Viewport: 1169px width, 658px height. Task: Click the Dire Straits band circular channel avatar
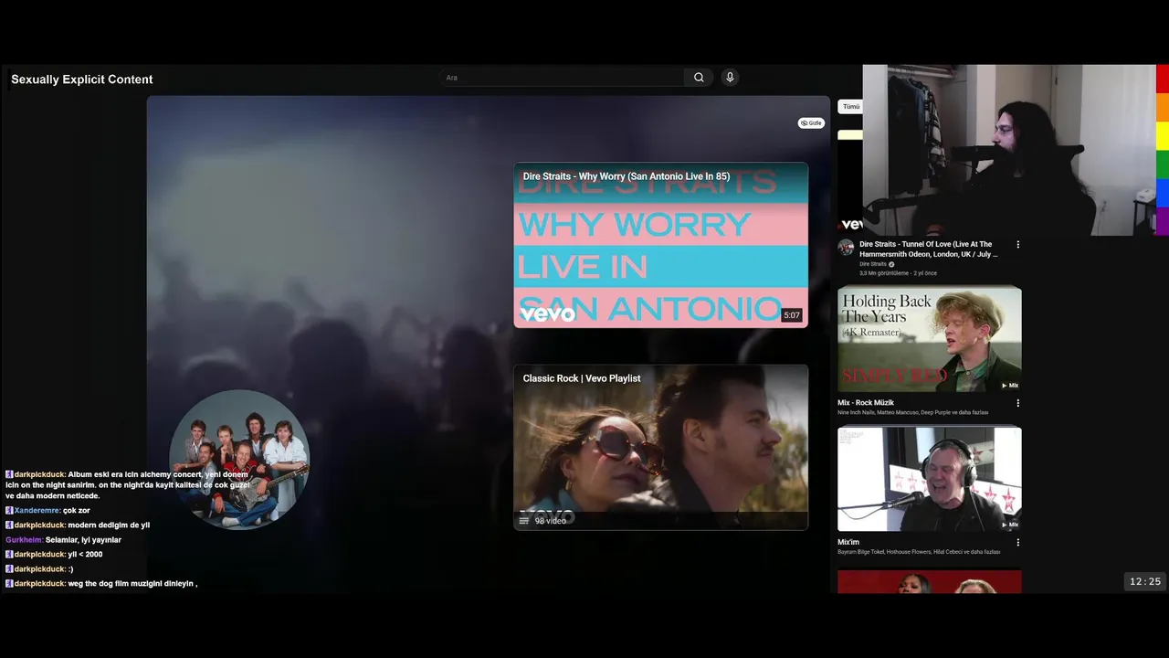coord(239,460)
